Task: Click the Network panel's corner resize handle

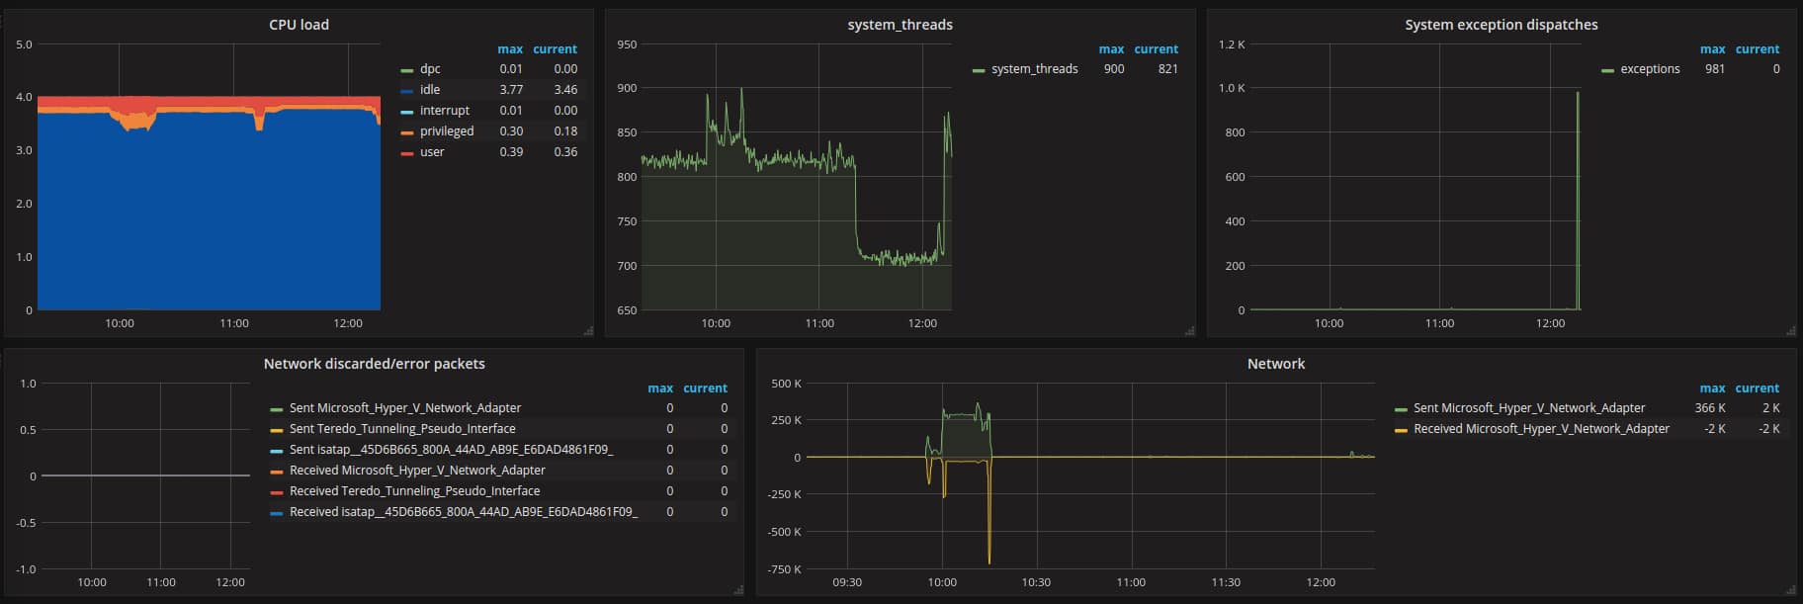Action: pyautogui.click(x=1790, y=590)
